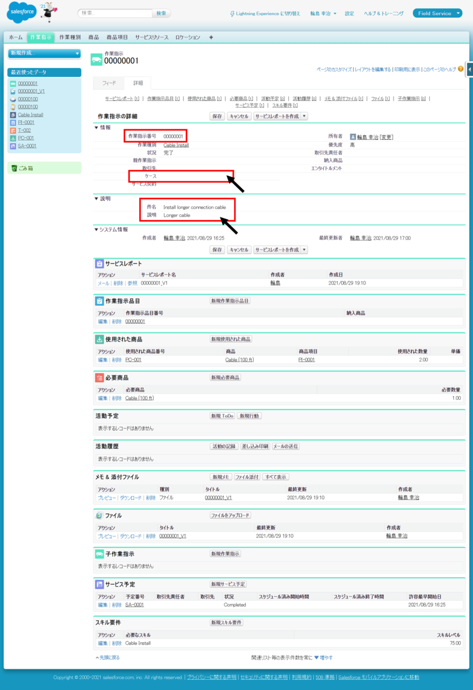The width and height of the screenshot is (473, 690).
Task: Click the icon beside sidebar item PC-001
Action: [x=13, y=138]
